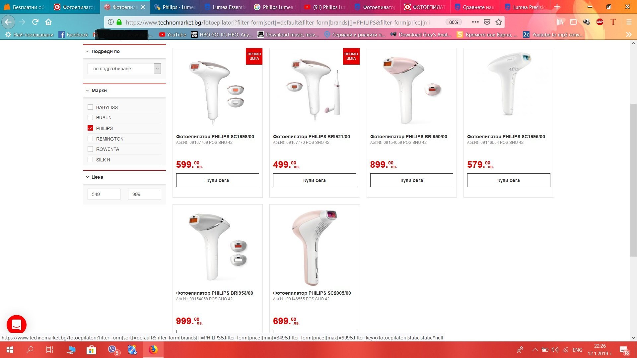Open the Library toolbar icon

click(560, 22)
